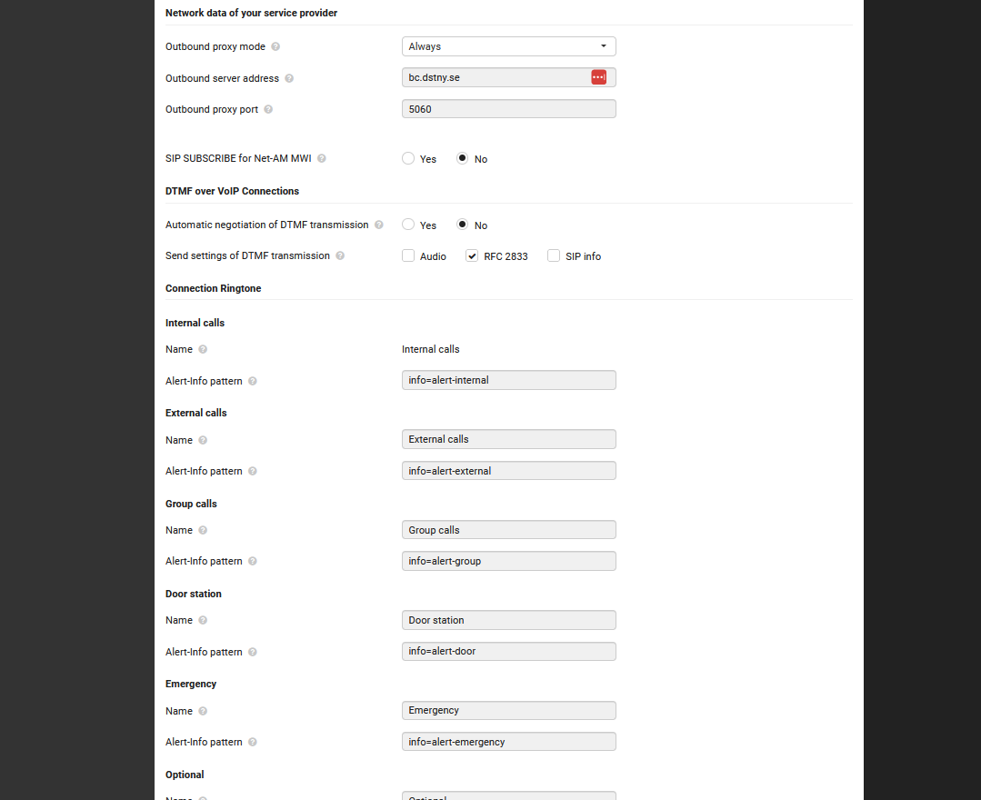Select Yes for SIP SUBSCRIBE Net-AM MWI
981x800 pixels.
pos(408,158)
